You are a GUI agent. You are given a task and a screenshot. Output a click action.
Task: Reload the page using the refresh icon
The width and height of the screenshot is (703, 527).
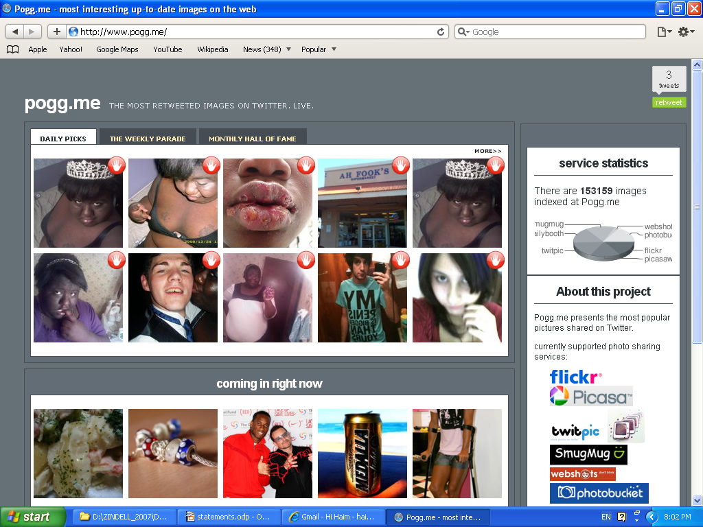pyautogui.click(x=441, y=32)
